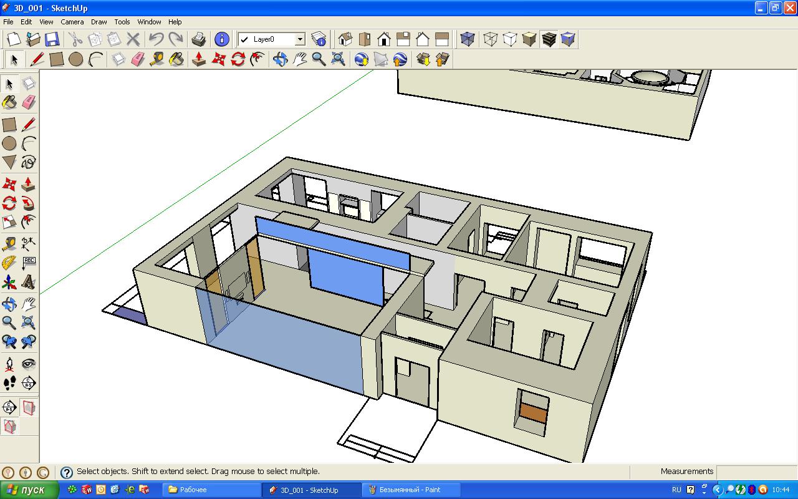
Task: Cut selection with the scissors icon
Action: [x=75, y=39]
